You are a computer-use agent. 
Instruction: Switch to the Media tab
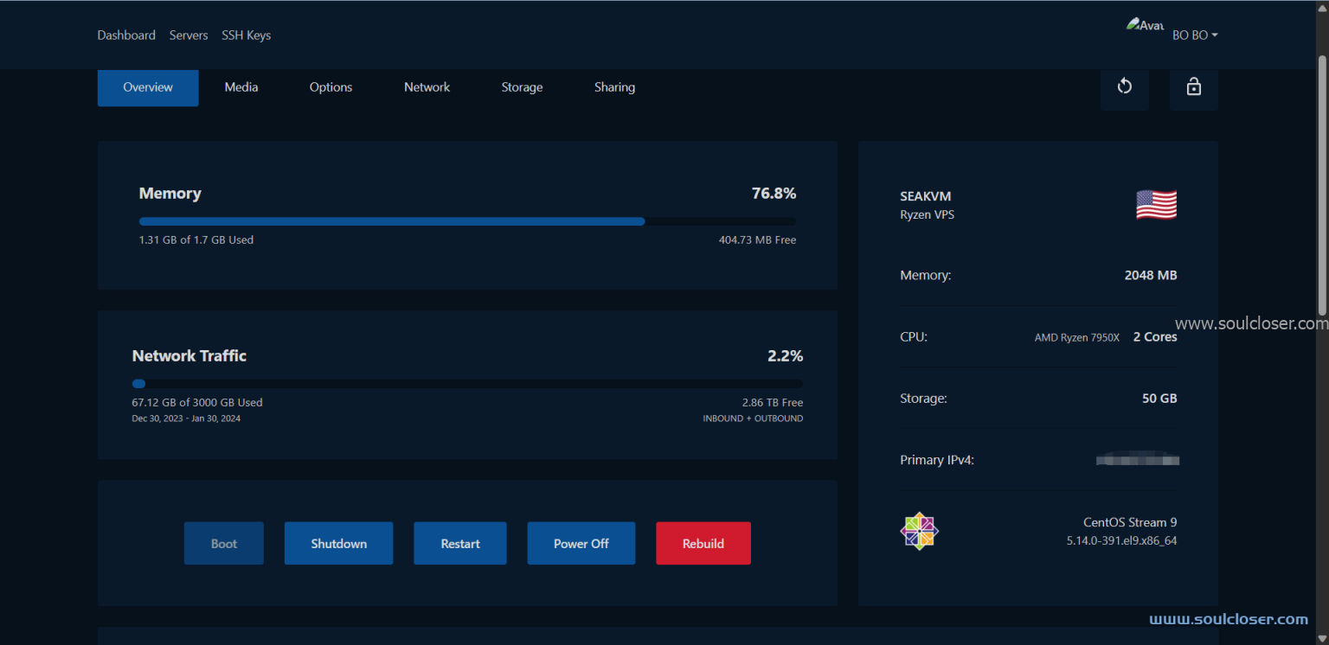pos(241,87)
